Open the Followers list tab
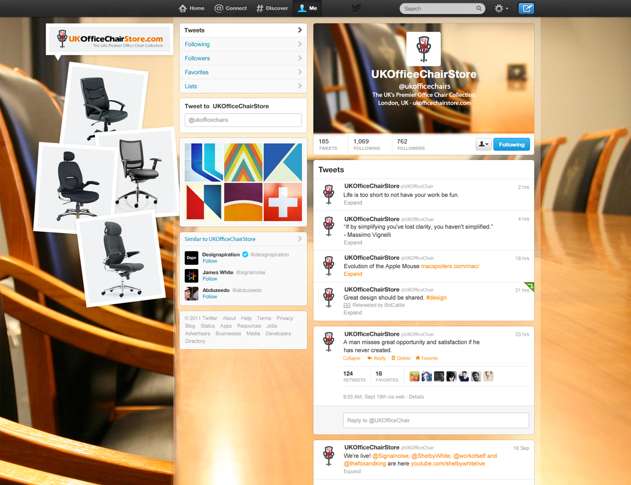Viewport: 631px width, 485px height. pyautogui.click(x=243, y=58)
